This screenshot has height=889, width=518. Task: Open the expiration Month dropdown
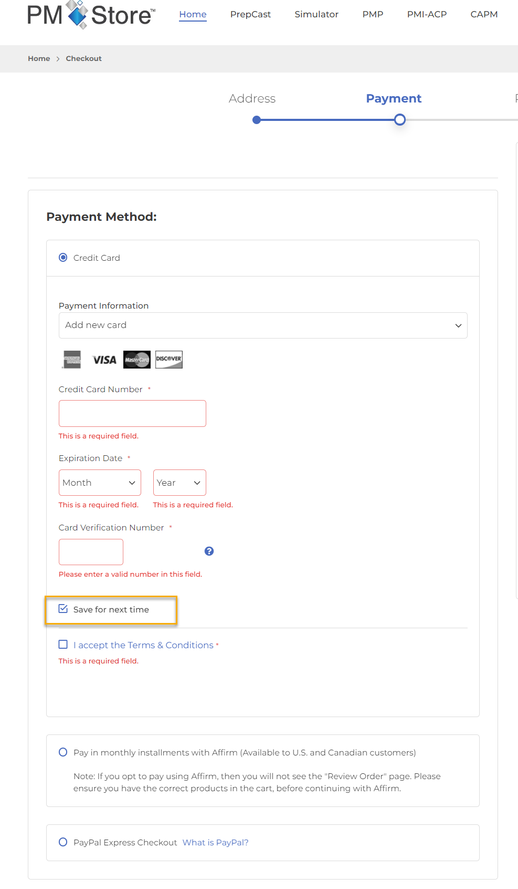pyautogui.click(x=100, y=483)
